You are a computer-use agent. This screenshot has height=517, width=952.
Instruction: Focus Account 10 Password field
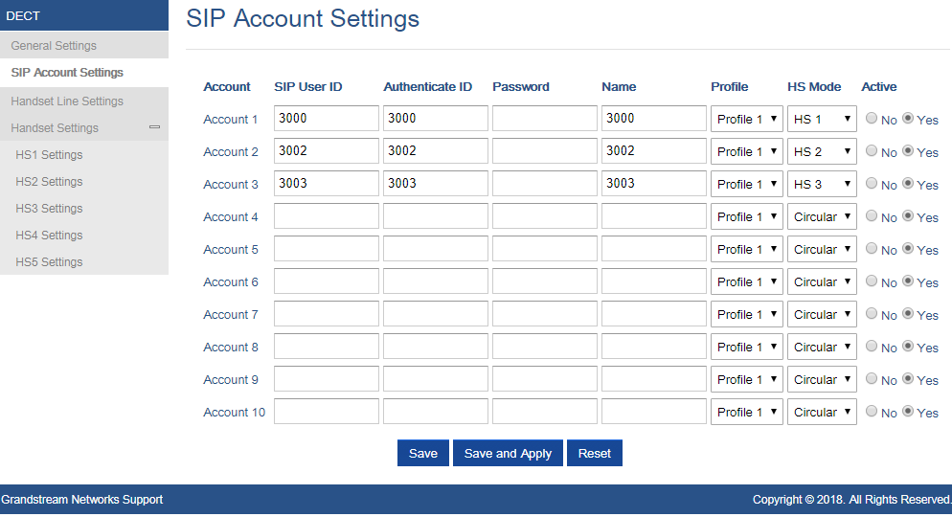point(545,412)
